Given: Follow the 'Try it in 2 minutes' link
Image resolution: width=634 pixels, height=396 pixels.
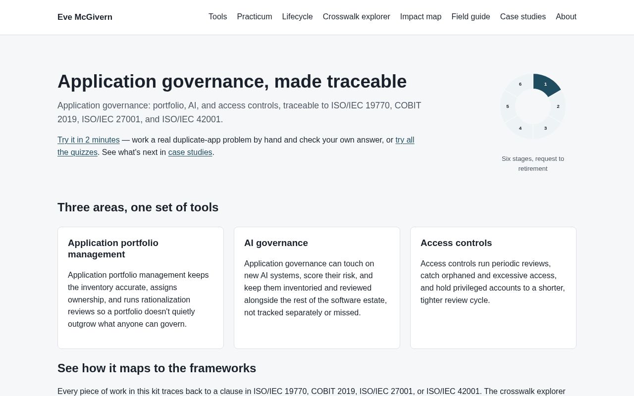Looking at the screenshot, I should [x=89, y=140].
